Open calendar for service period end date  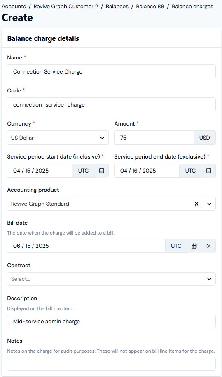point(208,171)
